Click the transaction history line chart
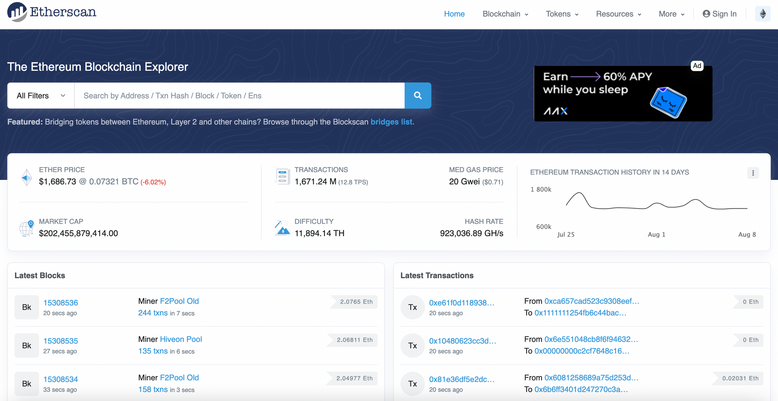 pos(657,201)
